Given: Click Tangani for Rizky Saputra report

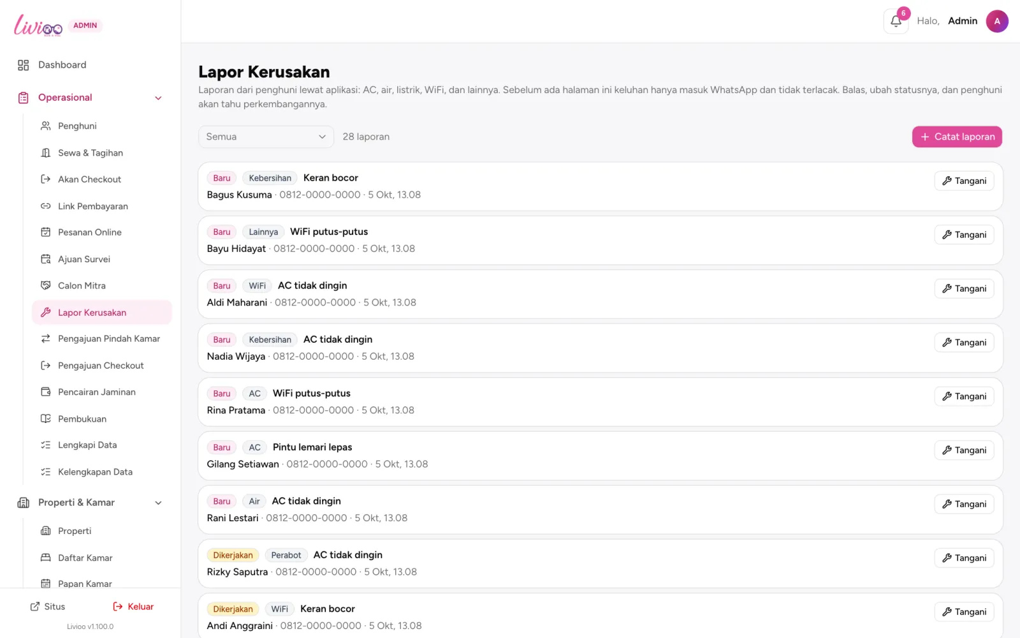Looking at the screenshot, I should coord(964,558).
